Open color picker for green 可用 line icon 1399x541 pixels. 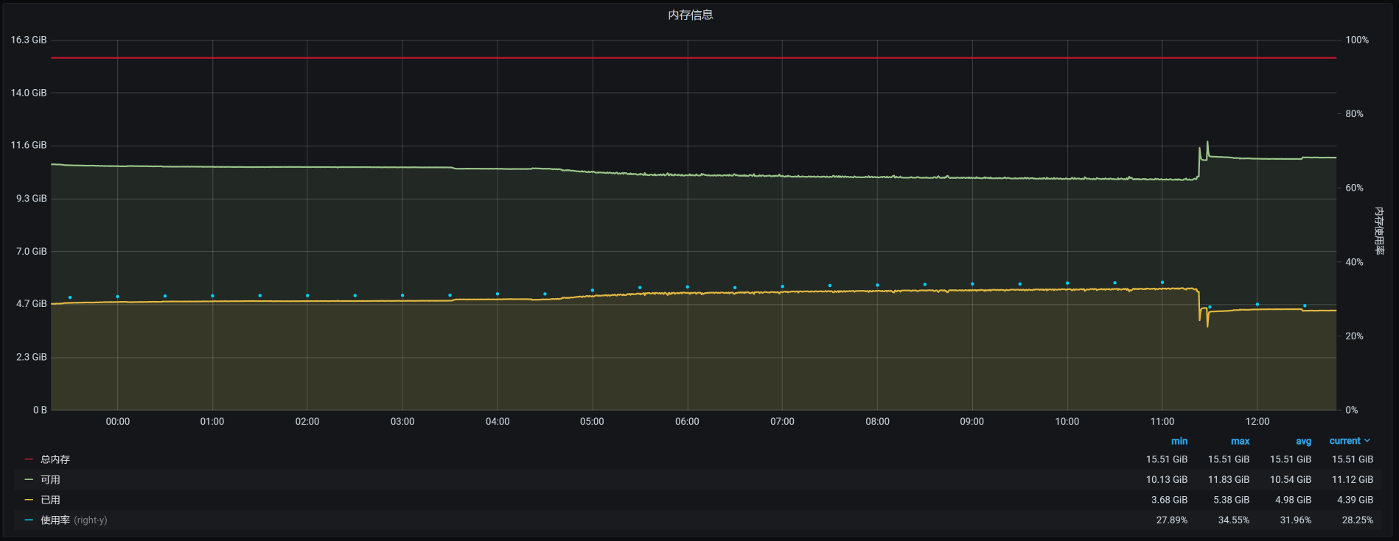[x=29, y=480]
